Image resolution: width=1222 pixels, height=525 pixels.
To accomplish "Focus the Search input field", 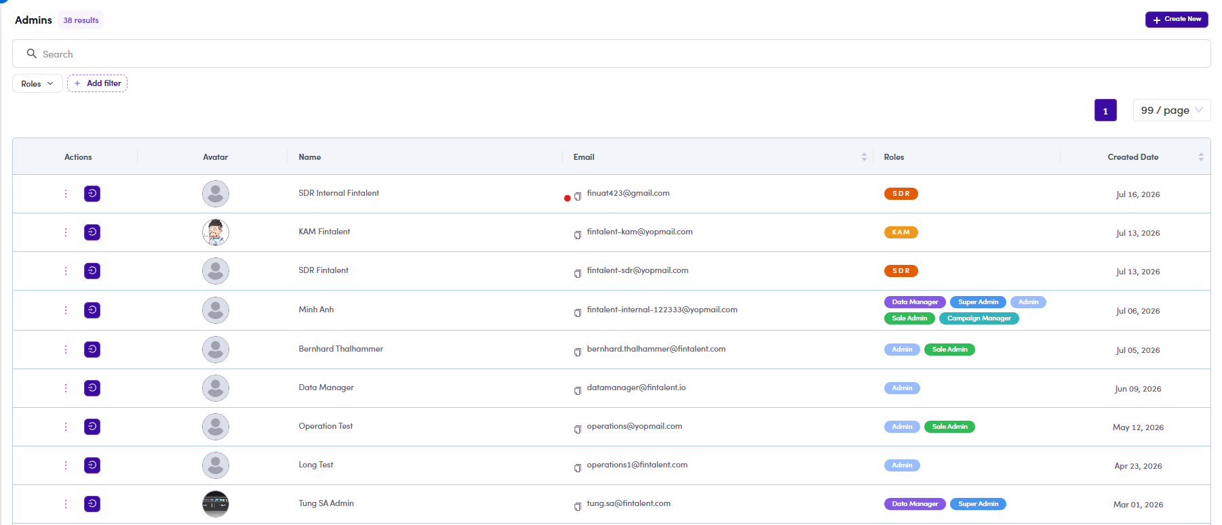I will tap(611, 54).
